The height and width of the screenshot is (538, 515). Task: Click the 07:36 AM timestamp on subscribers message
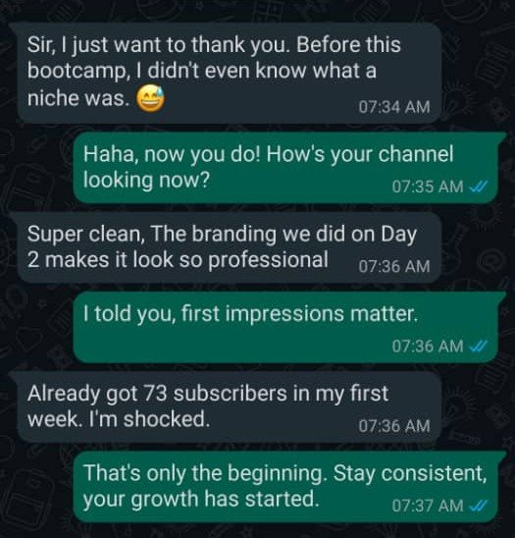click(x=394, y=426)
